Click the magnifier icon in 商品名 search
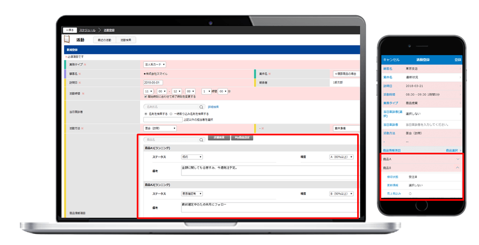 point(201,139)
